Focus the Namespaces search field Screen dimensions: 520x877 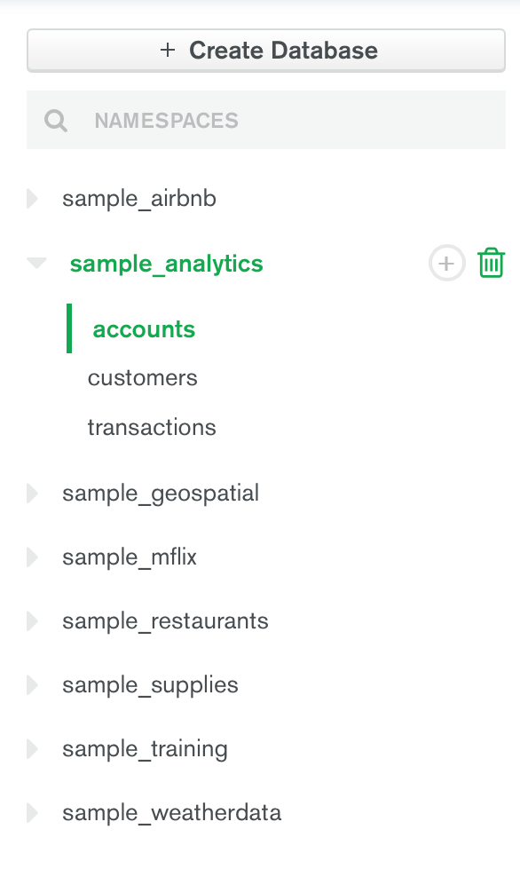pos(266,120)
